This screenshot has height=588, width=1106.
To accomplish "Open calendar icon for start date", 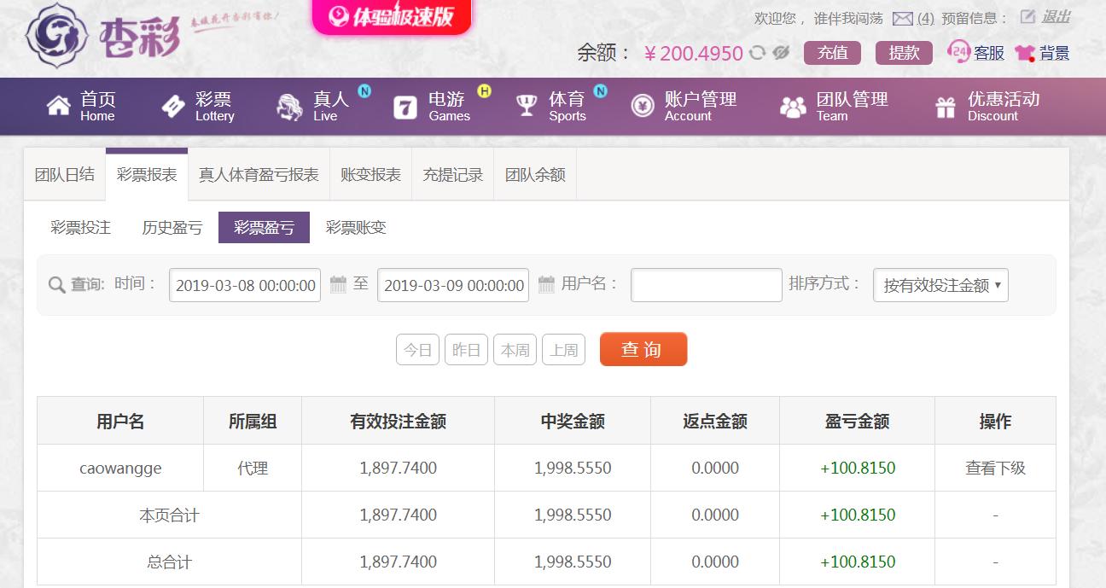I will click(x=338, y=284).
